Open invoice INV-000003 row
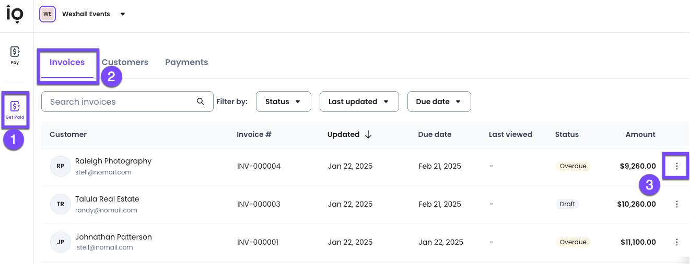This screenshot has width=690, height=264. [x=259, y=204]
